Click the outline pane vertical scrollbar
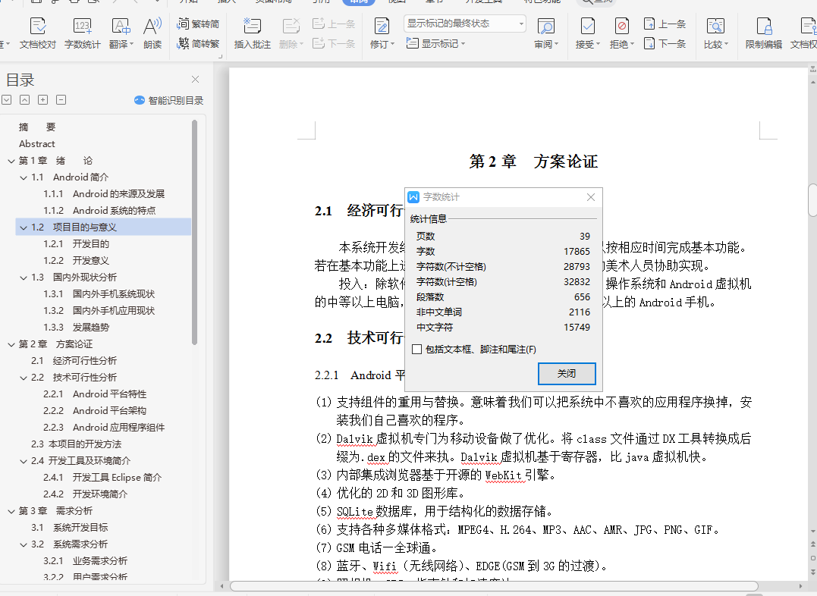 coord(194,232)
